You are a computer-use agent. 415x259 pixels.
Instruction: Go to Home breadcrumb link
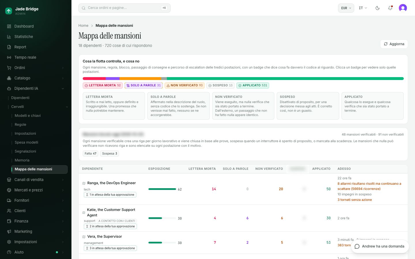click(x=83, y=26)
